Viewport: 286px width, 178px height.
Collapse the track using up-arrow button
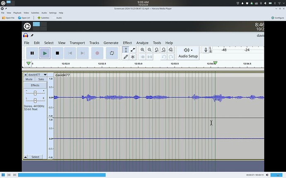(x=26, y=157)
